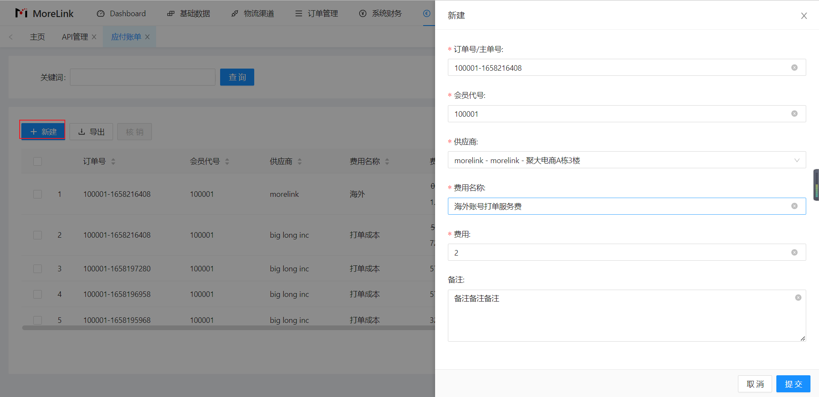Close the 应付账单 tab using its X
819x397 pixels.
pos(147,37)
